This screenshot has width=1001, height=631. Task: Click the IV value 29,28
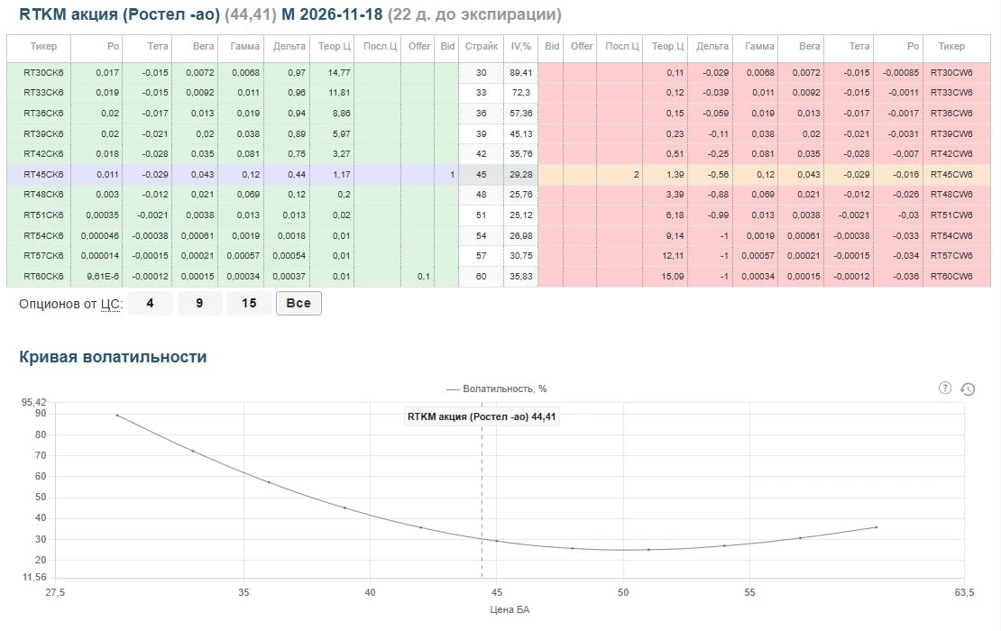[521, 174]
